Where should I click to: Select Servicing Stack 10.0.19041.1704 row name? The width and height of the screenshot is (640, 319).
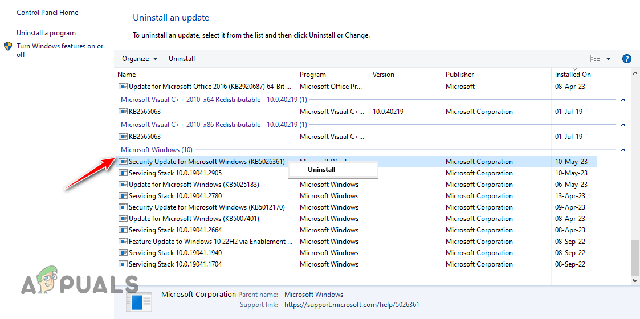point(175,264)
